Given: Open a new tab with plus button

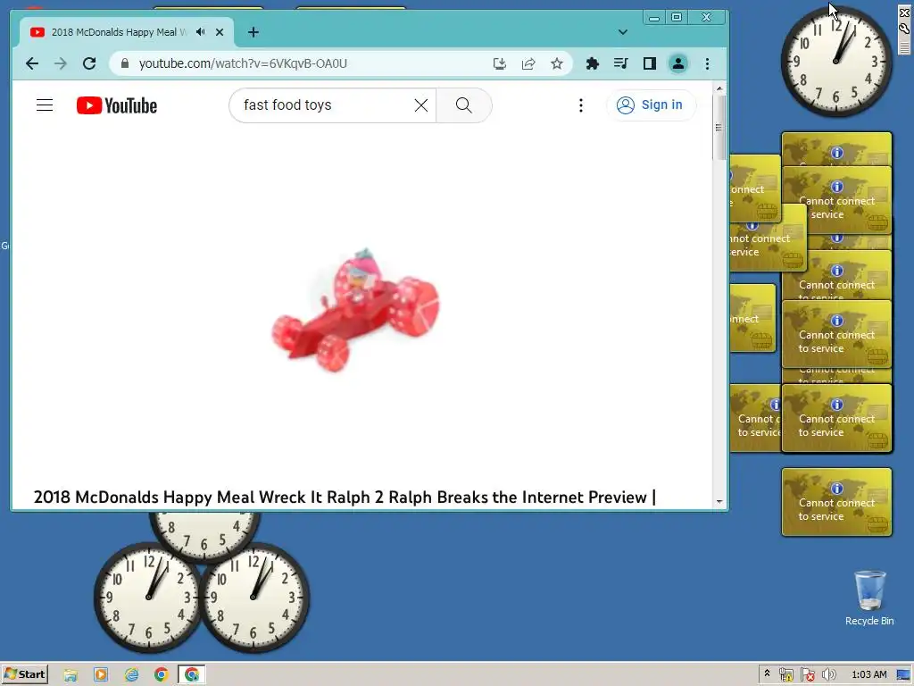Looking at the screenshot, I should (x=253, y=32).
